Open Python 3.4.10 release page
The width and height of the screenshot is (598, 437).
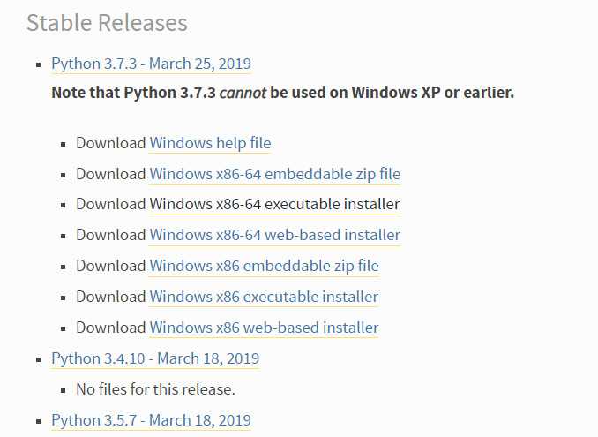155,358
